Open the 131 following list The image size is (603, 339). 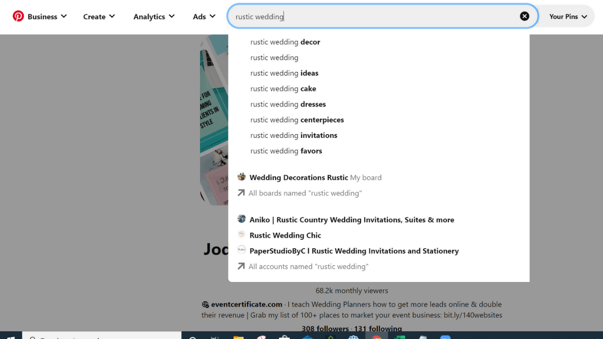pos(378,329)
